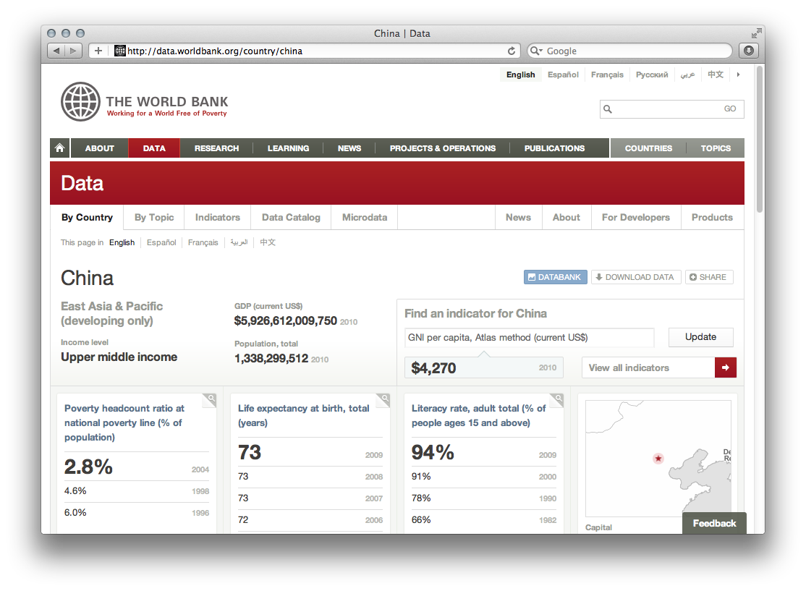Switch to the By Topic tab
Viewport: 806px width, 591px height.
point(153,217)
